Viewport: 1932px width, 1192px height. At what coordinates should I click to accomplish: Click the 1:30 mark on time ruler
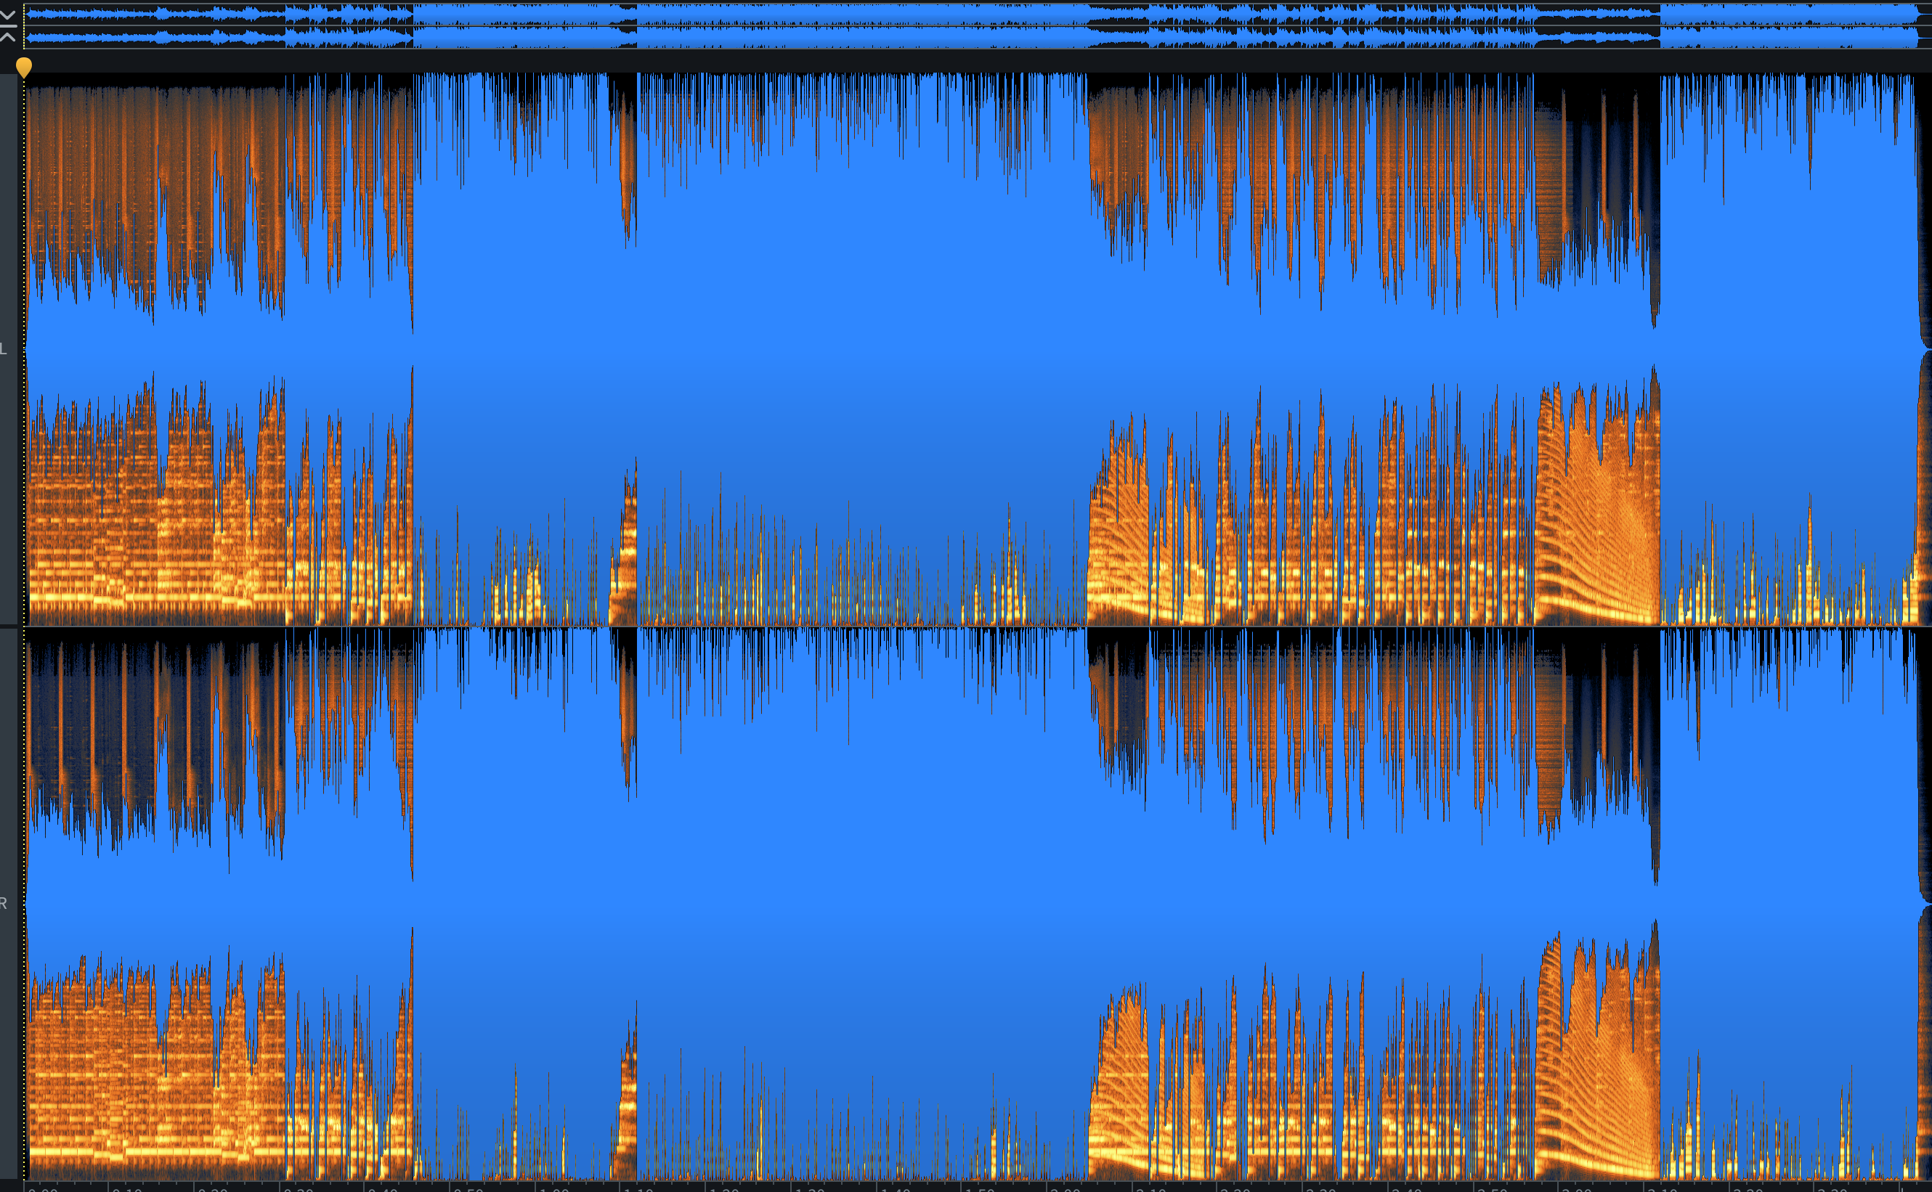pyautogui.click(x=810, y=1189)
